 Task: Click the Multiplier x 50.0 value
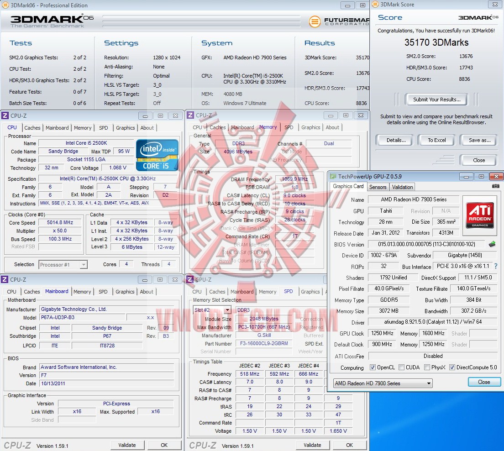[x=60, y=231]
